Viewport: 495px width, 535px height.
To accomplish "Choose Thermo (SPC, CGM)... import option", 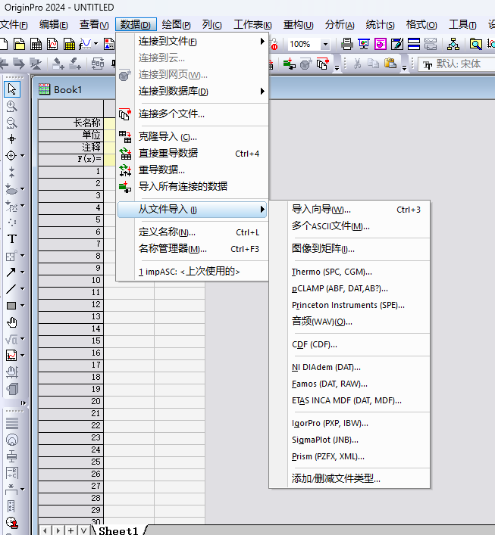I will click(x=349, y=272).
